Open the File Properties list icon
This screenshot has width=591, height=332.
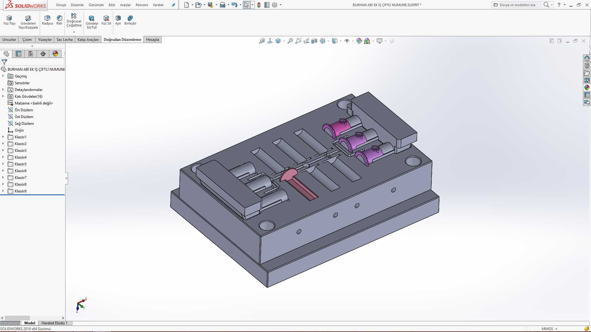tap(267, 5)
